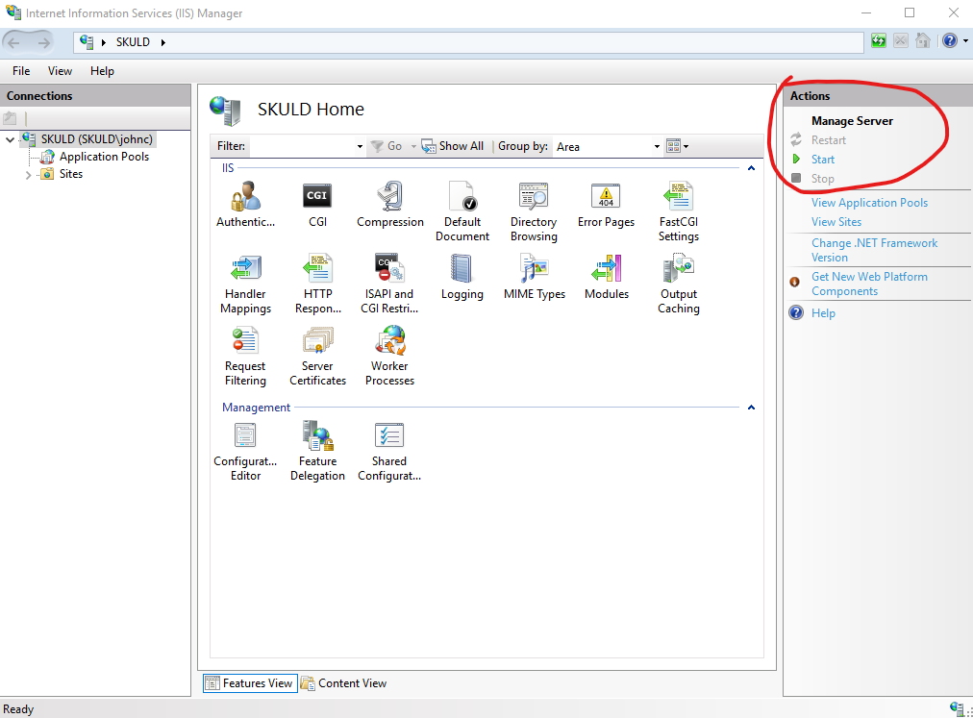Click Get New Web Platform Components
The image size is (973, 718).
[x=869, y=284]
